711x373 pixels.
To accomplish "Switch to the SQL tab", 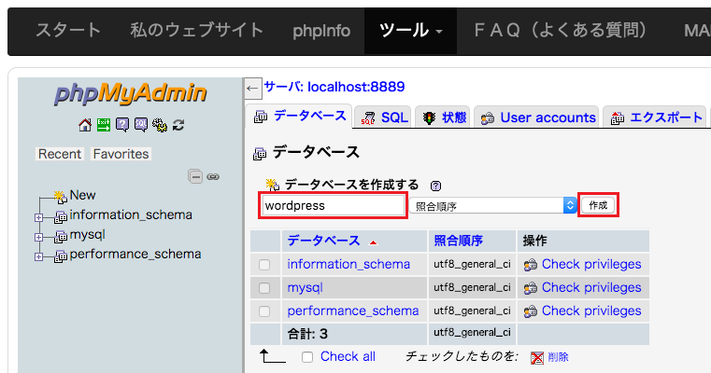I will [x=384, y=117].
